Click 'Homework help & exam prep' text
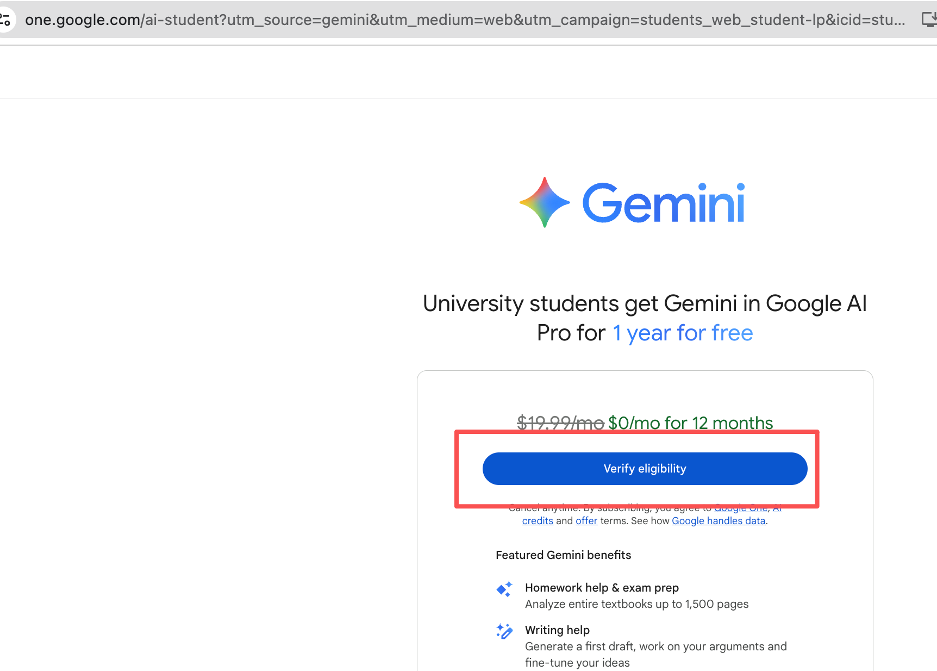 pyautogui.click(x=602, y=588)
